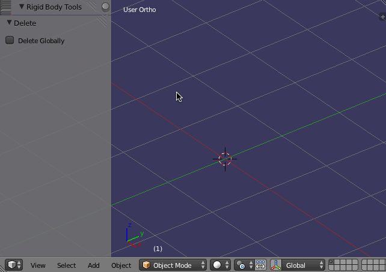Screen dimensions: 386x272
Task: Collapse the Rigid Body Tools panel
Action: click(22, 7)
